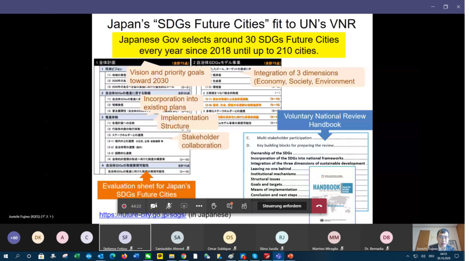Show the participants list
Screen dimensions: 469x261
coord(244,206)
